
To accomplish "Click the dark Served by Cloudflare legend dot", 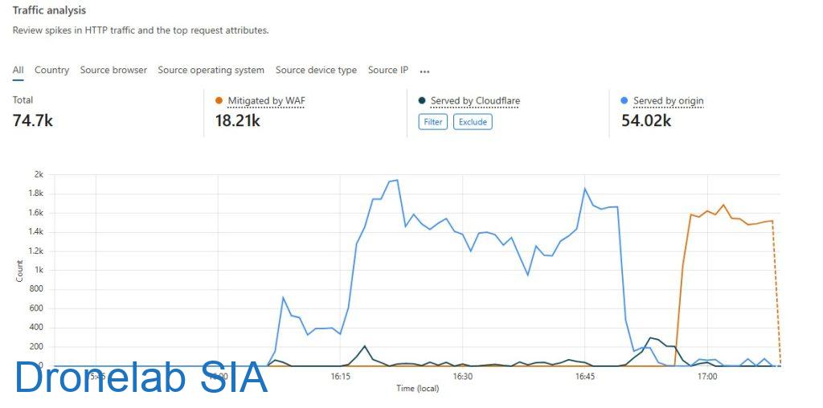I will pos(422,101).
